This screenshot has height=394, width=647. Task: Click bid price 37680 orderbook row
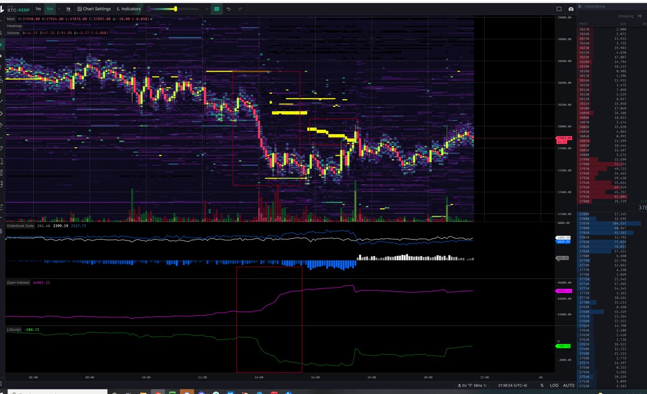coord(612,311)
